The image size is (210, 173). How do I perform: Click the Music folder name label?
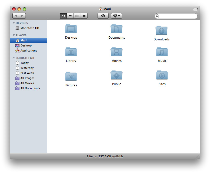point(162,61)
